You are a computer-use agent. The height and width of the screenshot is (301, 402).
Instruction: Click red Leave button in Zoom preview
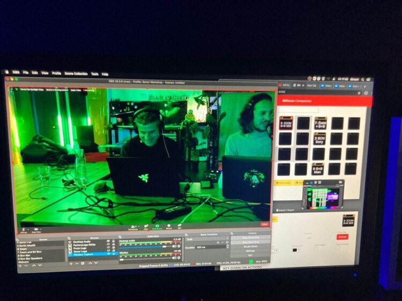coord(265,224)
